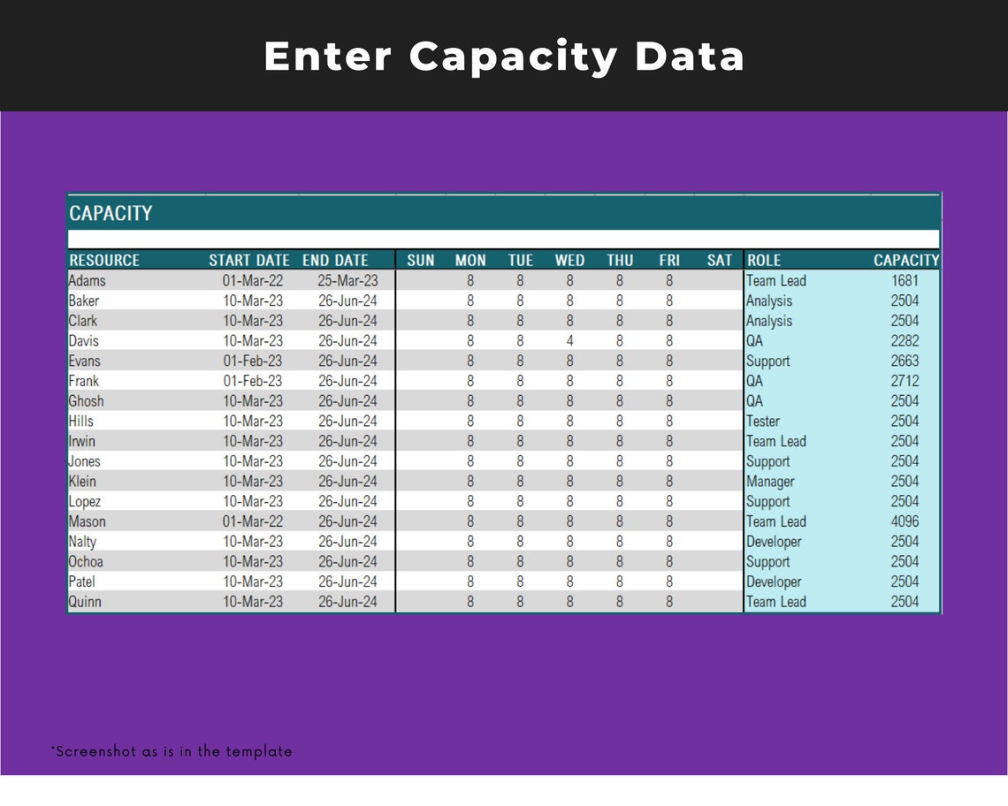Select Quinn's Friday hours cell
The height and width of the screenshot is (806, 1008).
[x=669, y=602]
